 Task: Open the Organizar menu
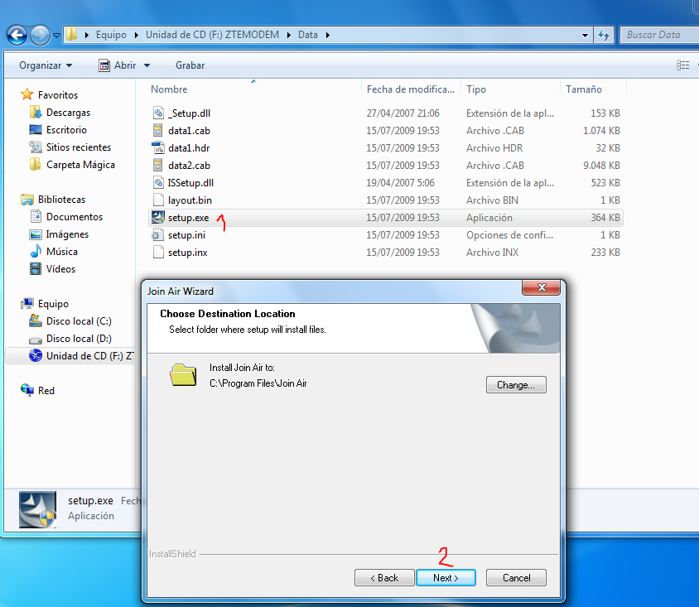coord(46,65)
